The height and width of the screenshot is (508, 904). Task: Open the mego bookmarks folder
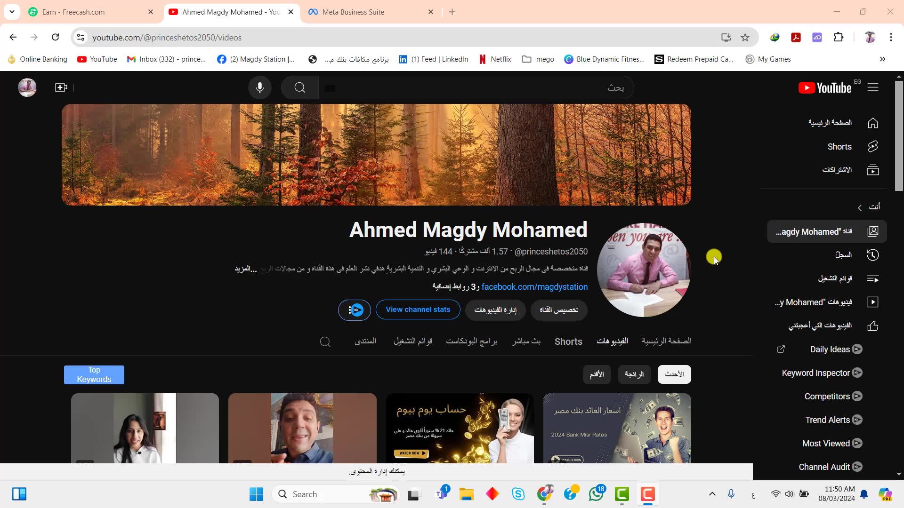click(538, 59)
